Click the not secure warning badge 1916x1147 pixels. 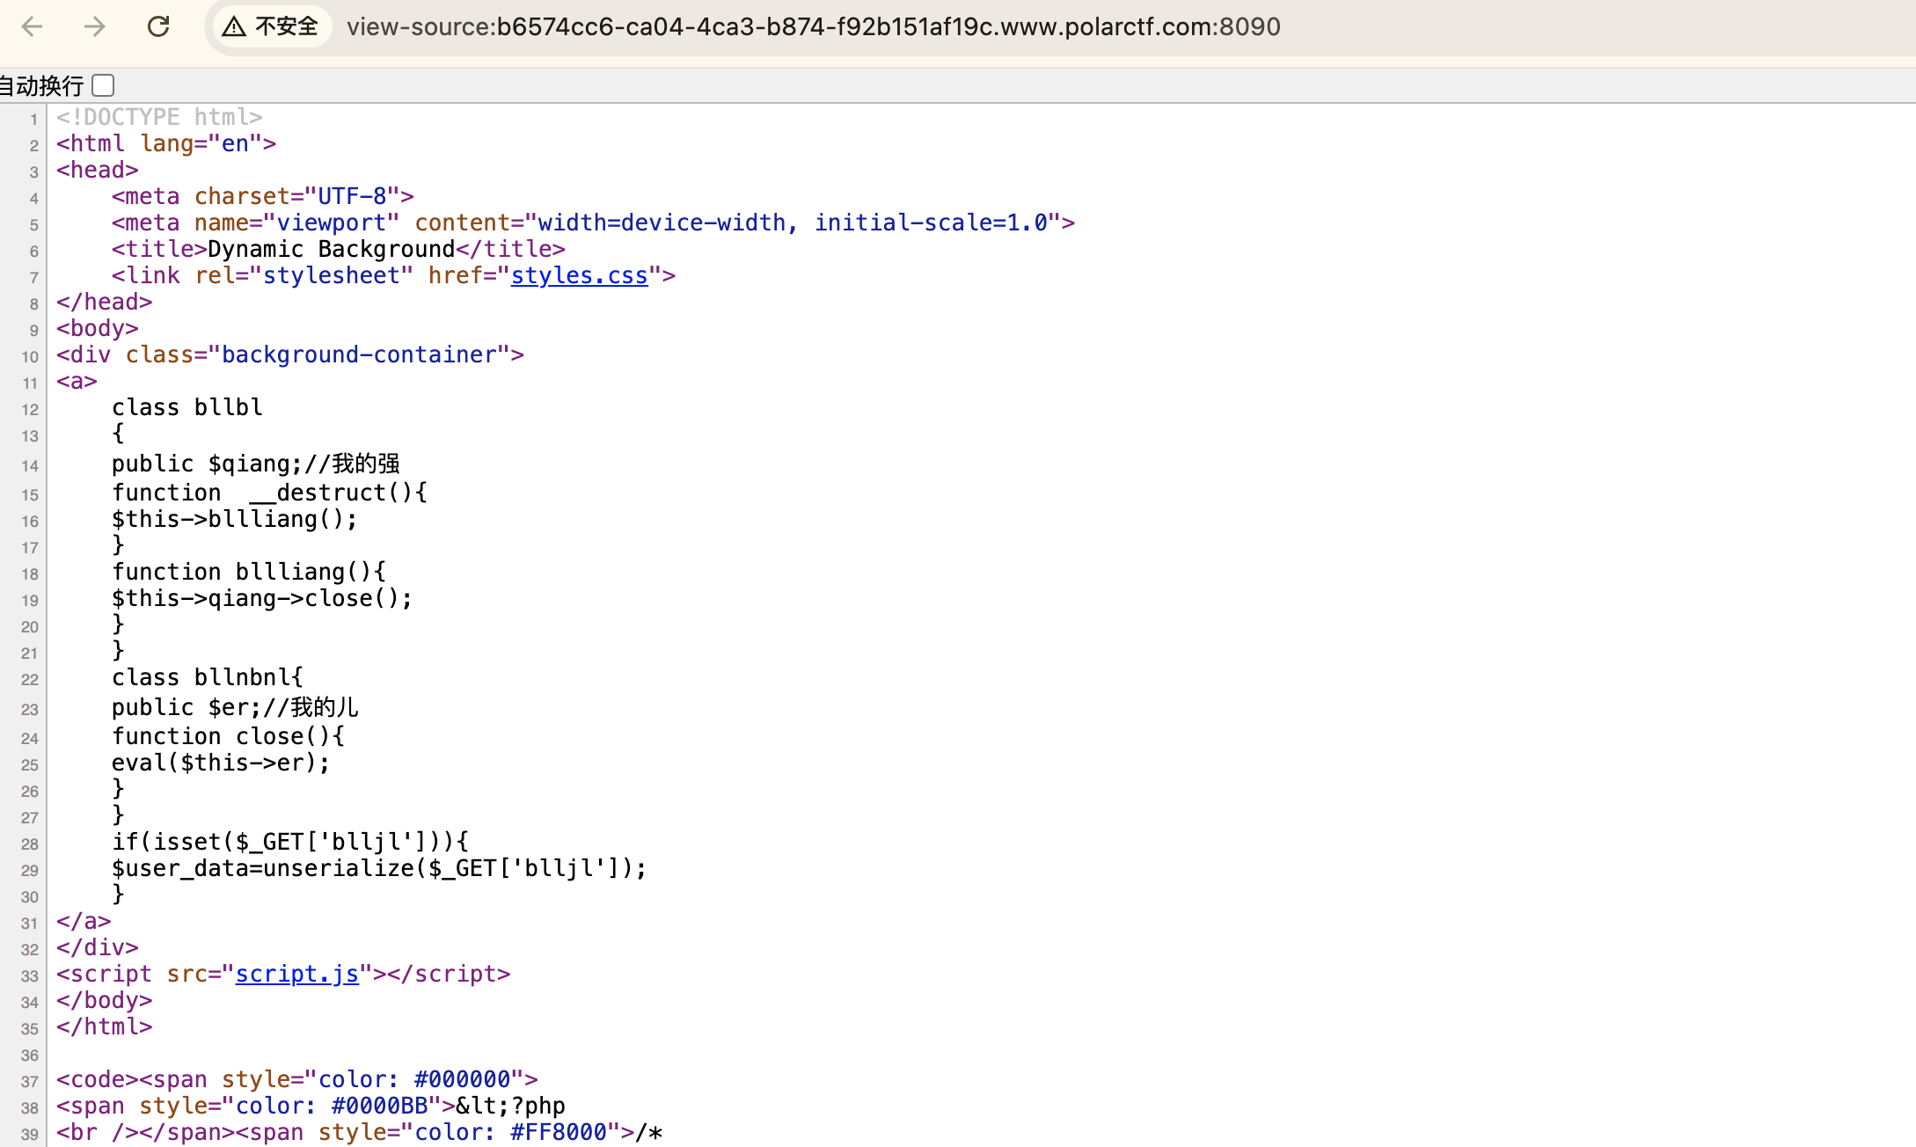271,26
